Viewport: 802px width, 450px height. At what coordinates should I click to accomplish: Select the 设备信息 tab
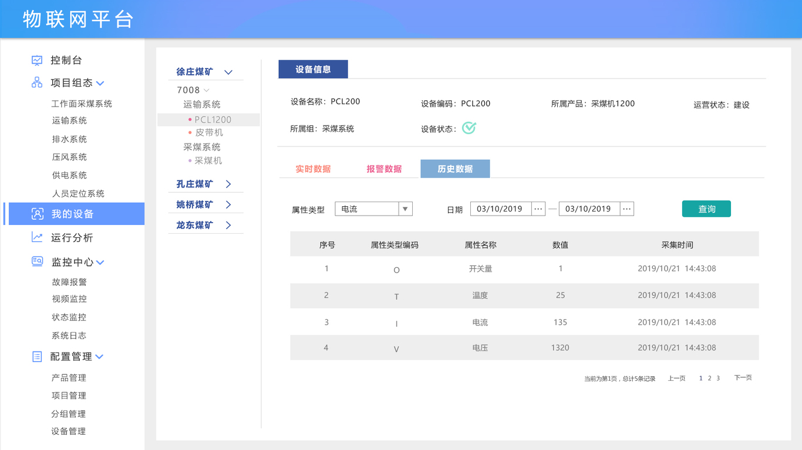[313, 69]
